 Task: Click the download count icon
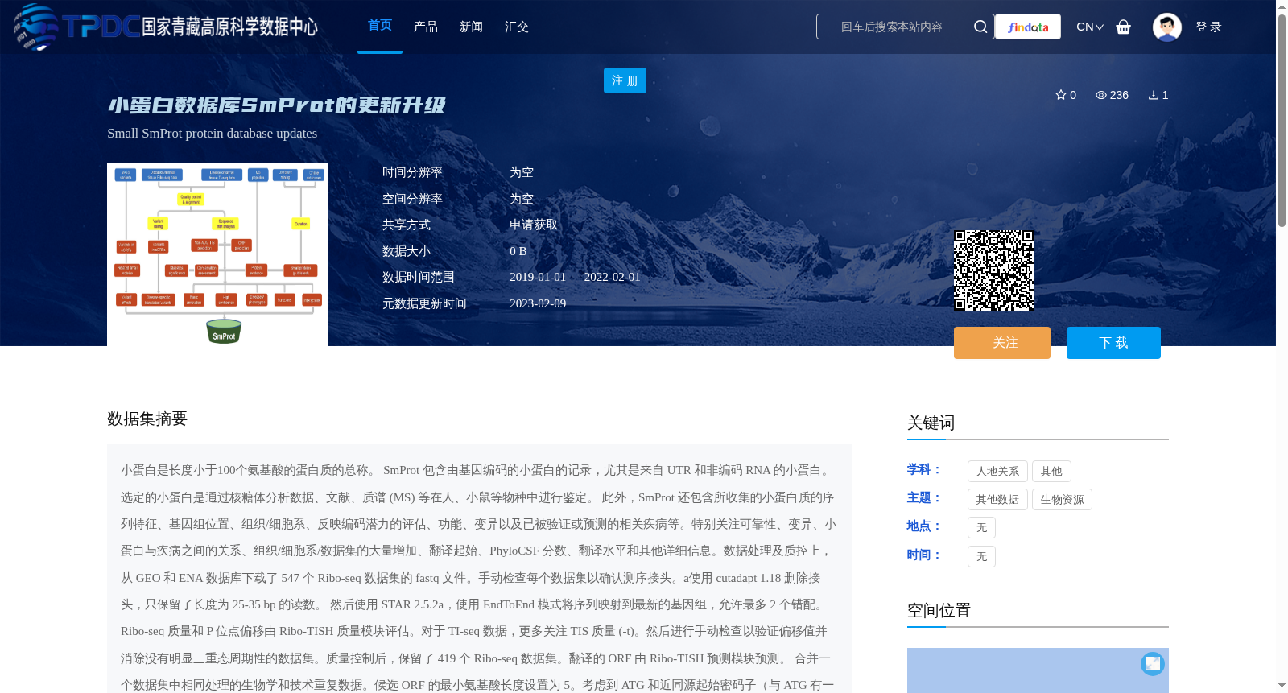click(1153, 95)
